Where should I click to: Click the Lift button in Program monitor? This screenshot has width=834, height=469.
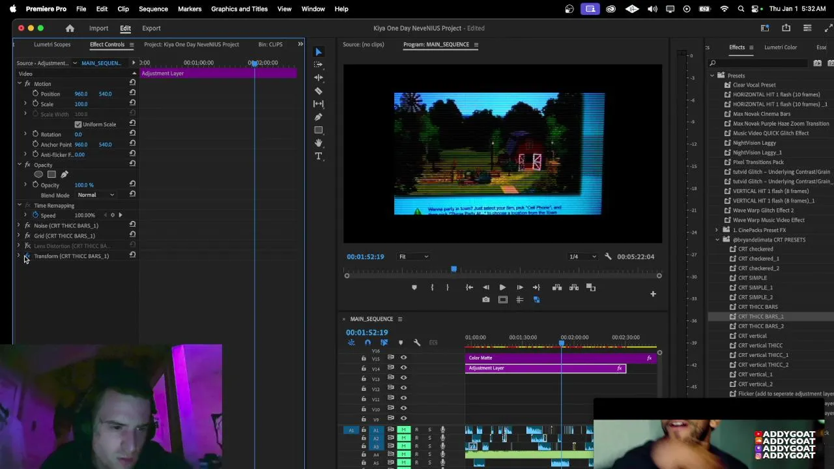click(x=557, y=287)
